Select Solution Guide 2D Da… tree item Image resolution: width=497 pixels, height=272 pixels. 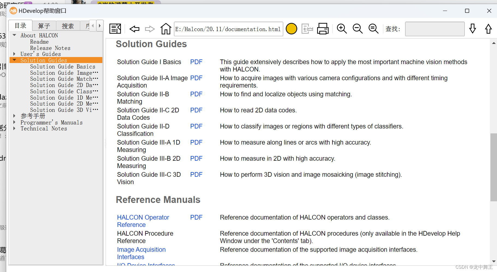pyautogui.click(x=64, y=85)
